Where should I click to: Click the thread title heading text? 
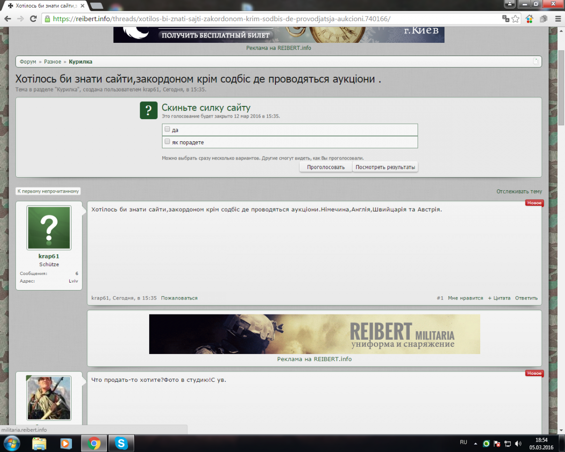(198, 79)
